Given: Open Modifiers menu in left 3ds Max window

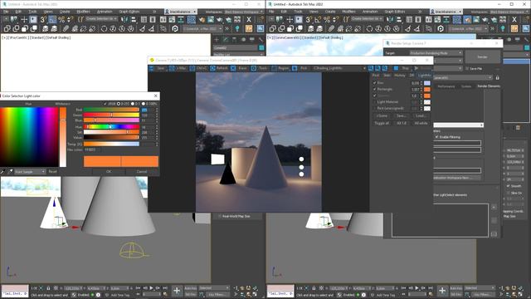Looking at the screenshot, I should click(x=83, y=12).
